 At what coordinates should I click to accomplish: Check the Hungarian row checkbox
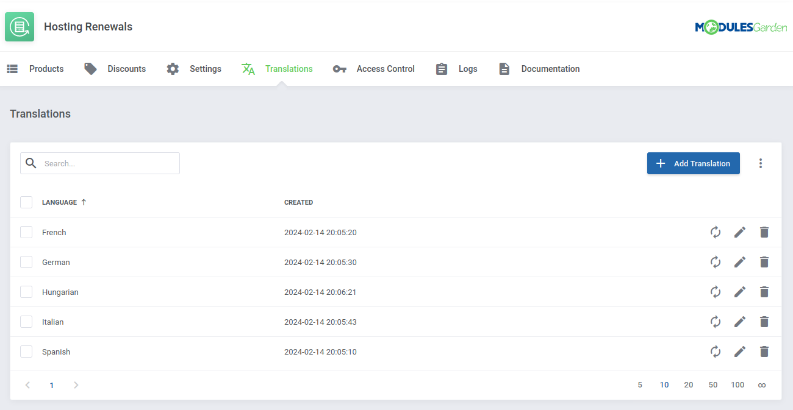pos(26,292)
